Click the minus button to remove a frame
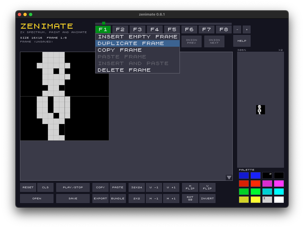The height and width of the screenshot is (228, 304). coord(237,29)
